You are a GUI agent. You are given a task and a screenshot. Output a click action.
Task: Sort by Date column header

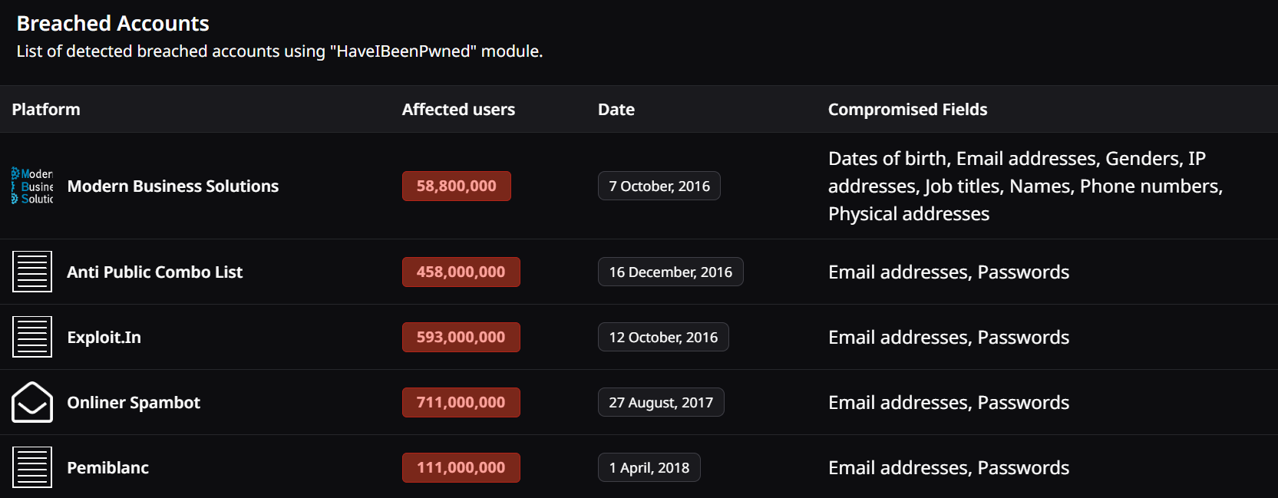(x=616, y=110)
